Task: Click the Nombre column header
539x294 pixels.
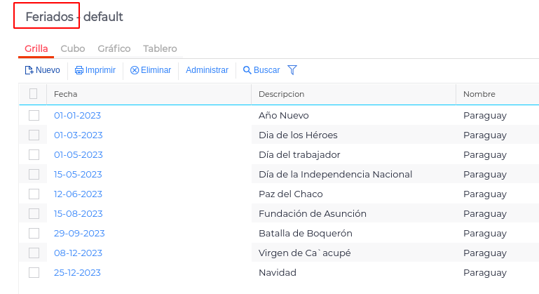Action: (479, 94)
